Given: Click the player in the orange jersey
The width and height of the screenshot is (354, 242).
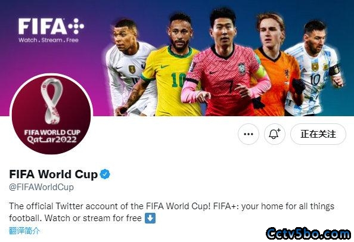Looking at the screenshot, I should click(279, 66).
